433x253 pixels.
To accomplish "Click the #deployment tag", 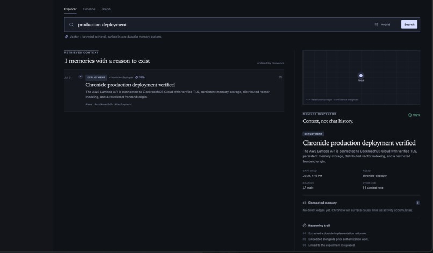I will tap(123, 104).
